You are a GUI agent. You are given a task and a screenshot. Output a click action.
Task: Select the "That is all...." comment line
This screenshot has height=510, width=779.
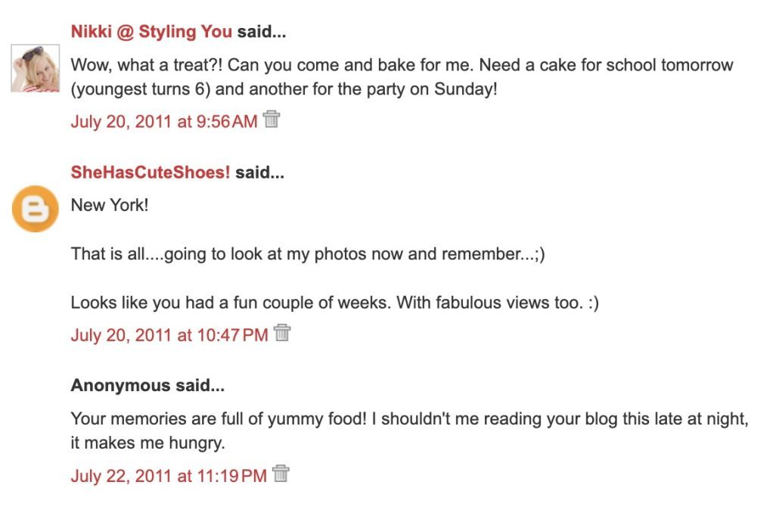pyautogui.click(x=308, y=254)
